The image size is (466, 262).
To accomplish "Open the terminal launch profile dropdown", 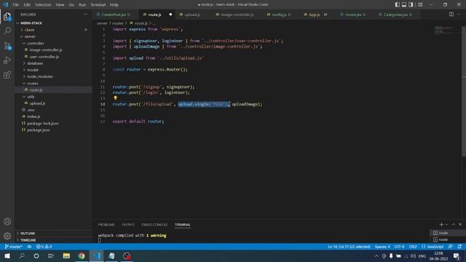I will coord(446,225).
